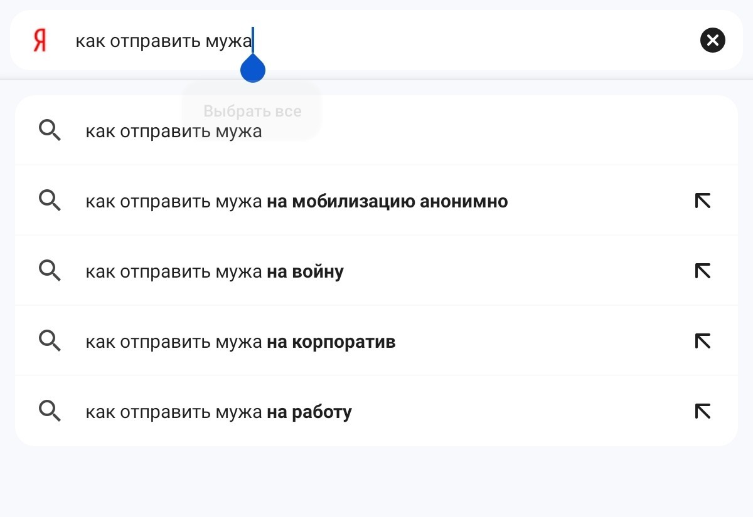Tap magnifier icon beside 'на корпоратив'

tap(50, 341)
